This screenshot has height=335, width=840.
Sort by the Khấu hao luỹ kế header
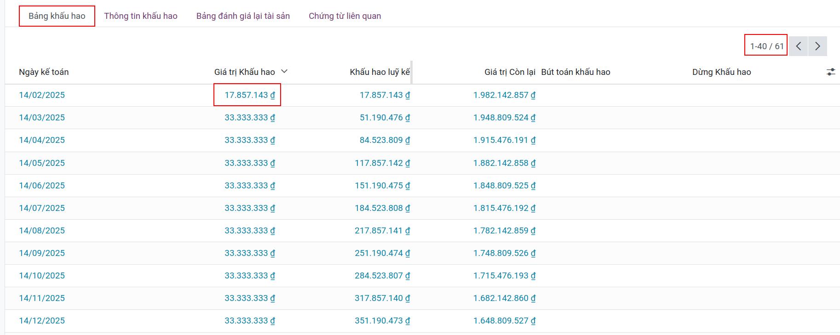(380, 72)
